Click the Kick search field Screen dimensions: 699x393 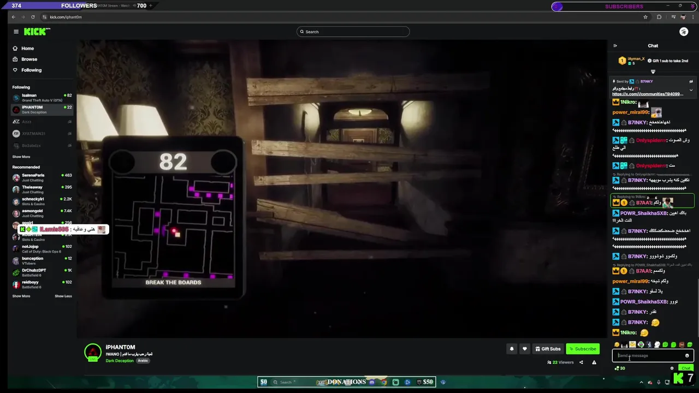point(353,32)
